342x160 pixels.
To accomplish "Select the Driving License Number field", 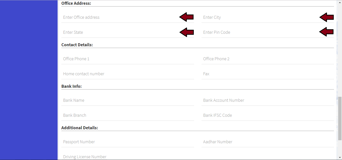I will pos(127,157).
